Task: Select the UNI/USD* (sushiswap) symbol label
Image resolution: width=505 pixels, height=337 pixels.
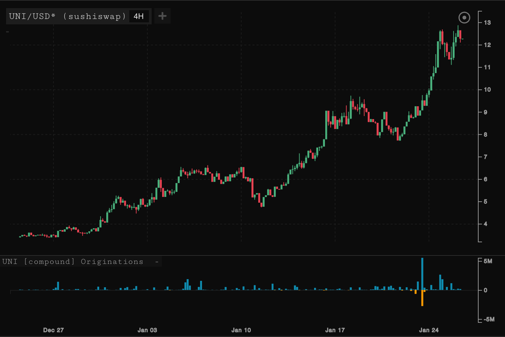Action: point(67,16)
